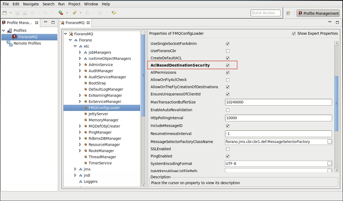
Task: Collapse the Profiles tree node
Action: (x=4, y=30)
